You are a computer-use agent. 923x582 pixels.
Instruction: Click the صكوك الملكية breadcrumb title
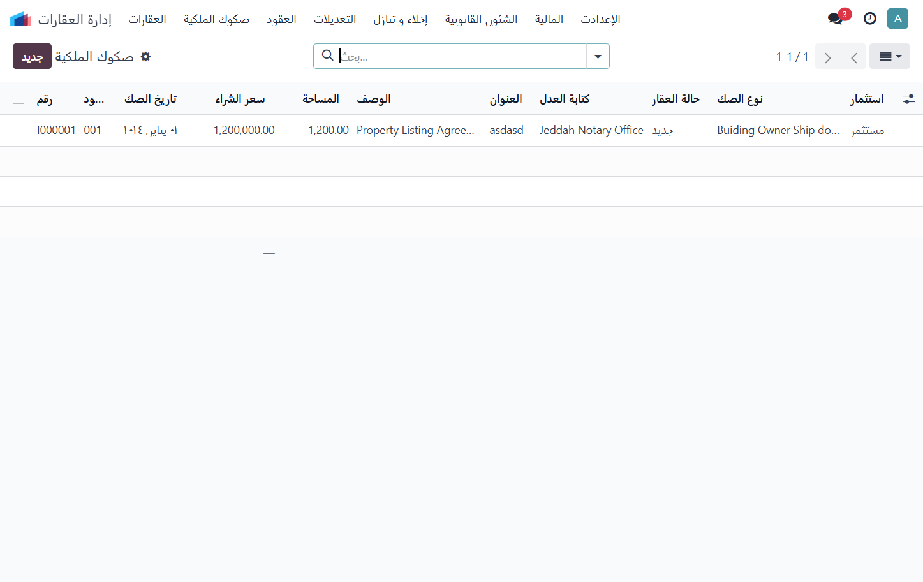pos(94,57)
